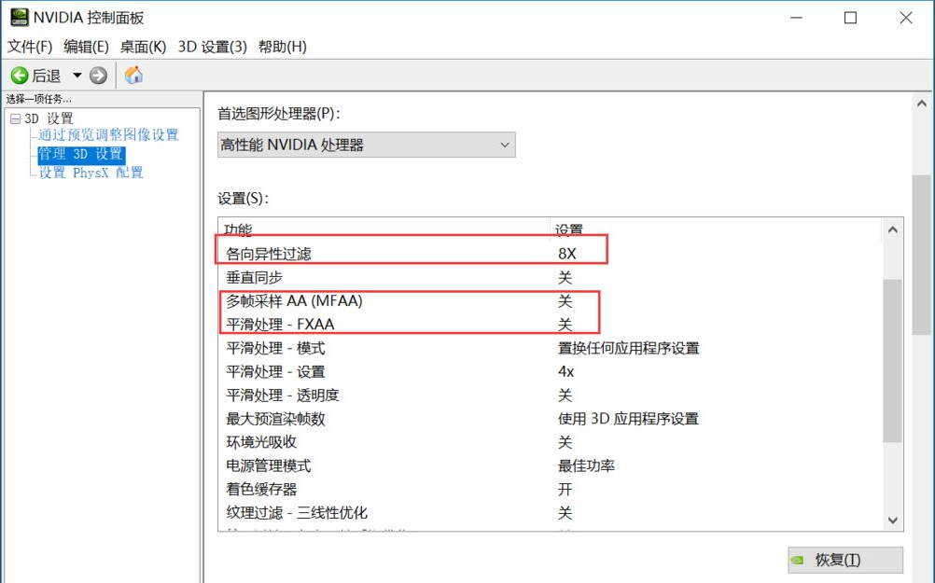Click the 使用 3D 应用程序设置 value
The image size is (935, 583).
(628, 419)
